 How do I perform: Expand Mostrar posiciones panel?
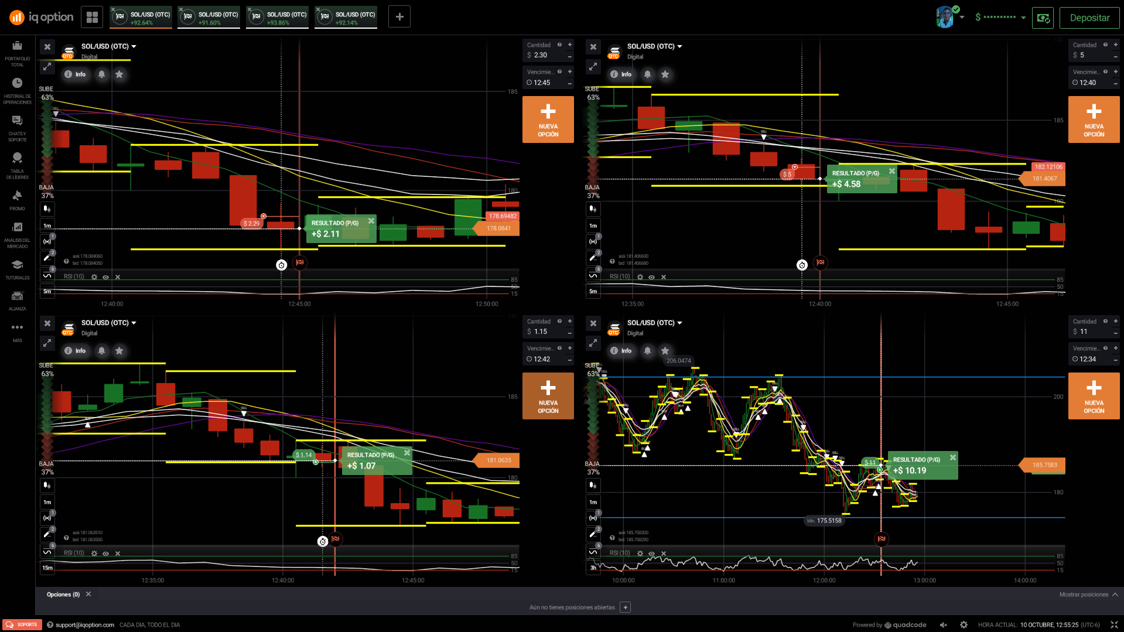1088,595
